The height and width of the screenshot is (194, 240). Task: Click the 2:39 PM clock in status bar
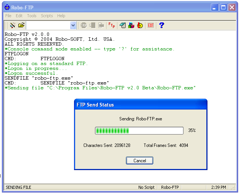click(219, 187)
